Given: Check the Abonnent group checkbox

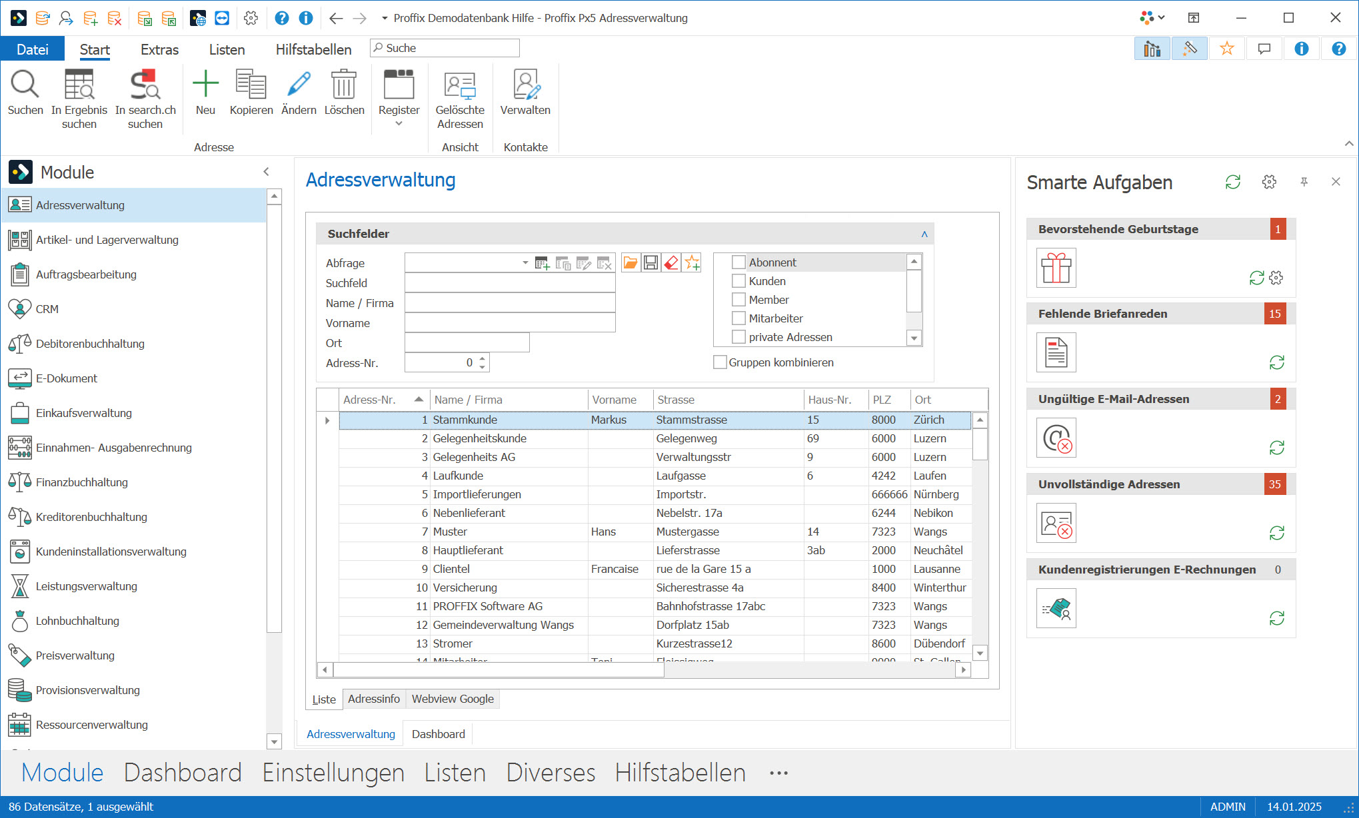Looking at the screenshot, I should pos(738,262).
